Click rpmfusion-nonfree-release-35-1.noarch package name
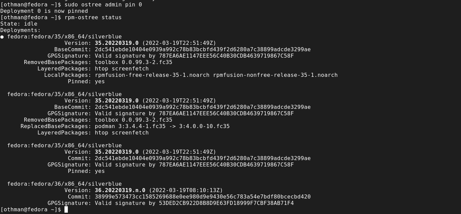Image resolution: width=461 pixels, height=214 pixels. 275,75
